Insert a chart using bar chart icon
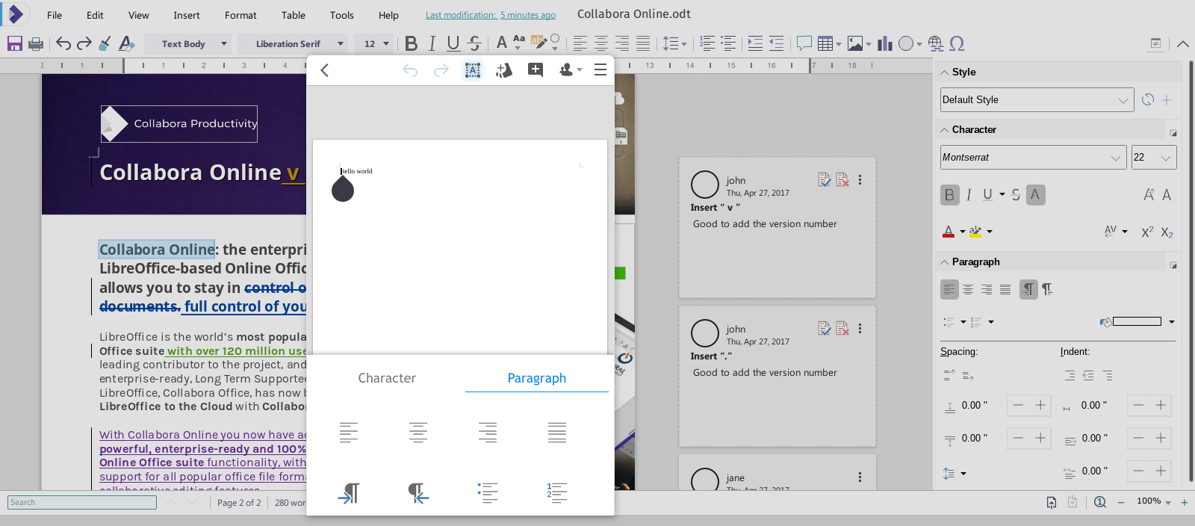The width and height of the screenshot is (1195, 526). point(885,43)
